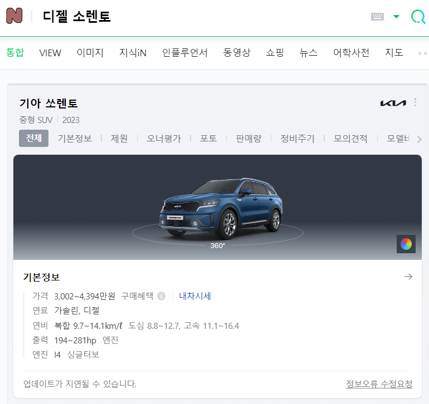The width and height of the screenshot is (429, 404).
Task: Click the 고속 11.1~16.4 highway mileage text
Action: pyautogui.click(x=211, y=326)
